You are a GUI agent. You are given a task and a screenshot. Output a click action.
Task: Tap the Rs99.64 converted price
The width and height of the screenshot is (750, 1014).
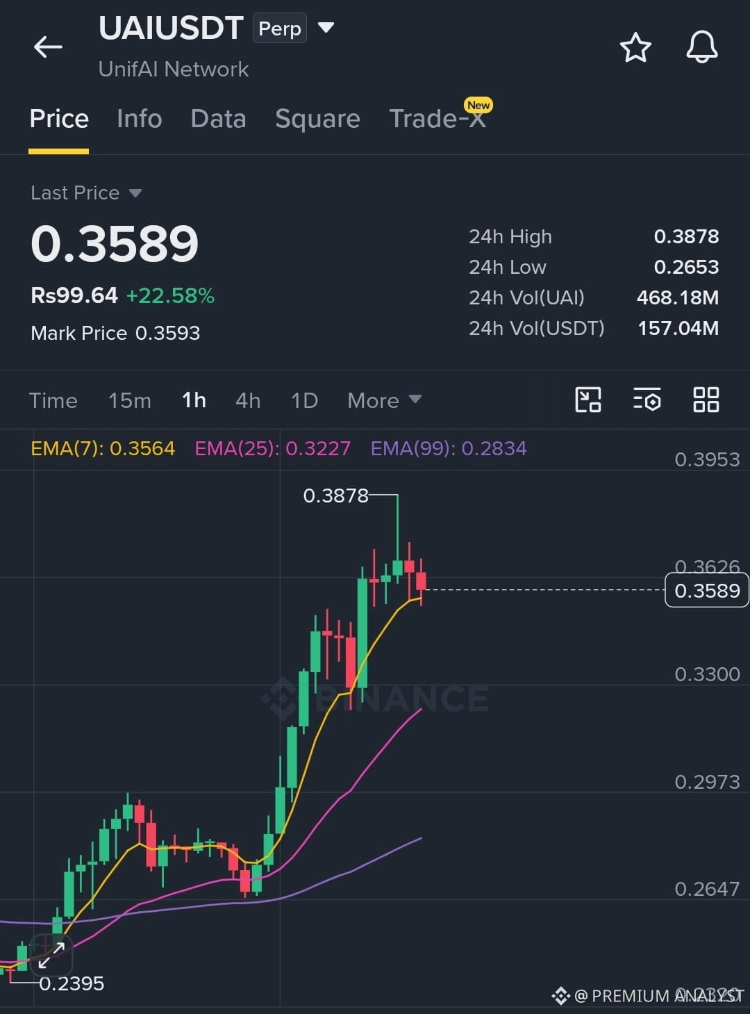(74, 295)
